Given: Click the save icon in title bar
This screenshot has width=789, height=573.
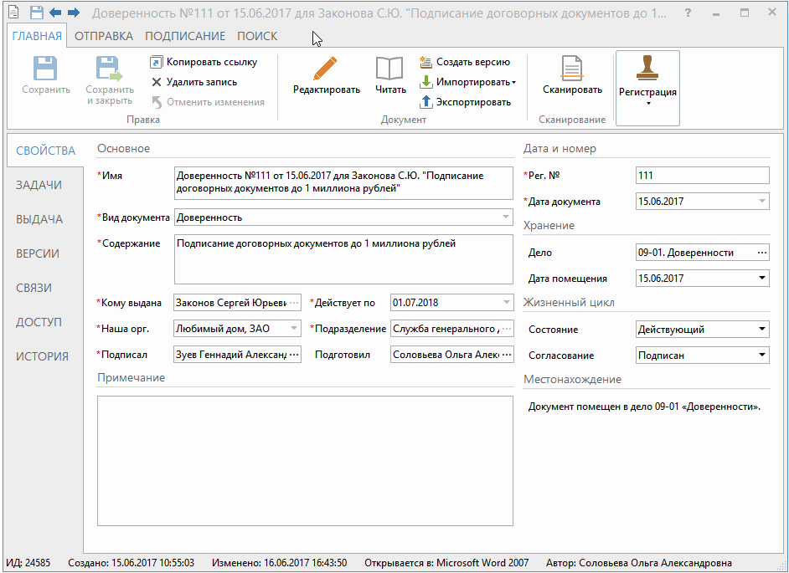Looking at the screenshot, I should click(37, 13).
